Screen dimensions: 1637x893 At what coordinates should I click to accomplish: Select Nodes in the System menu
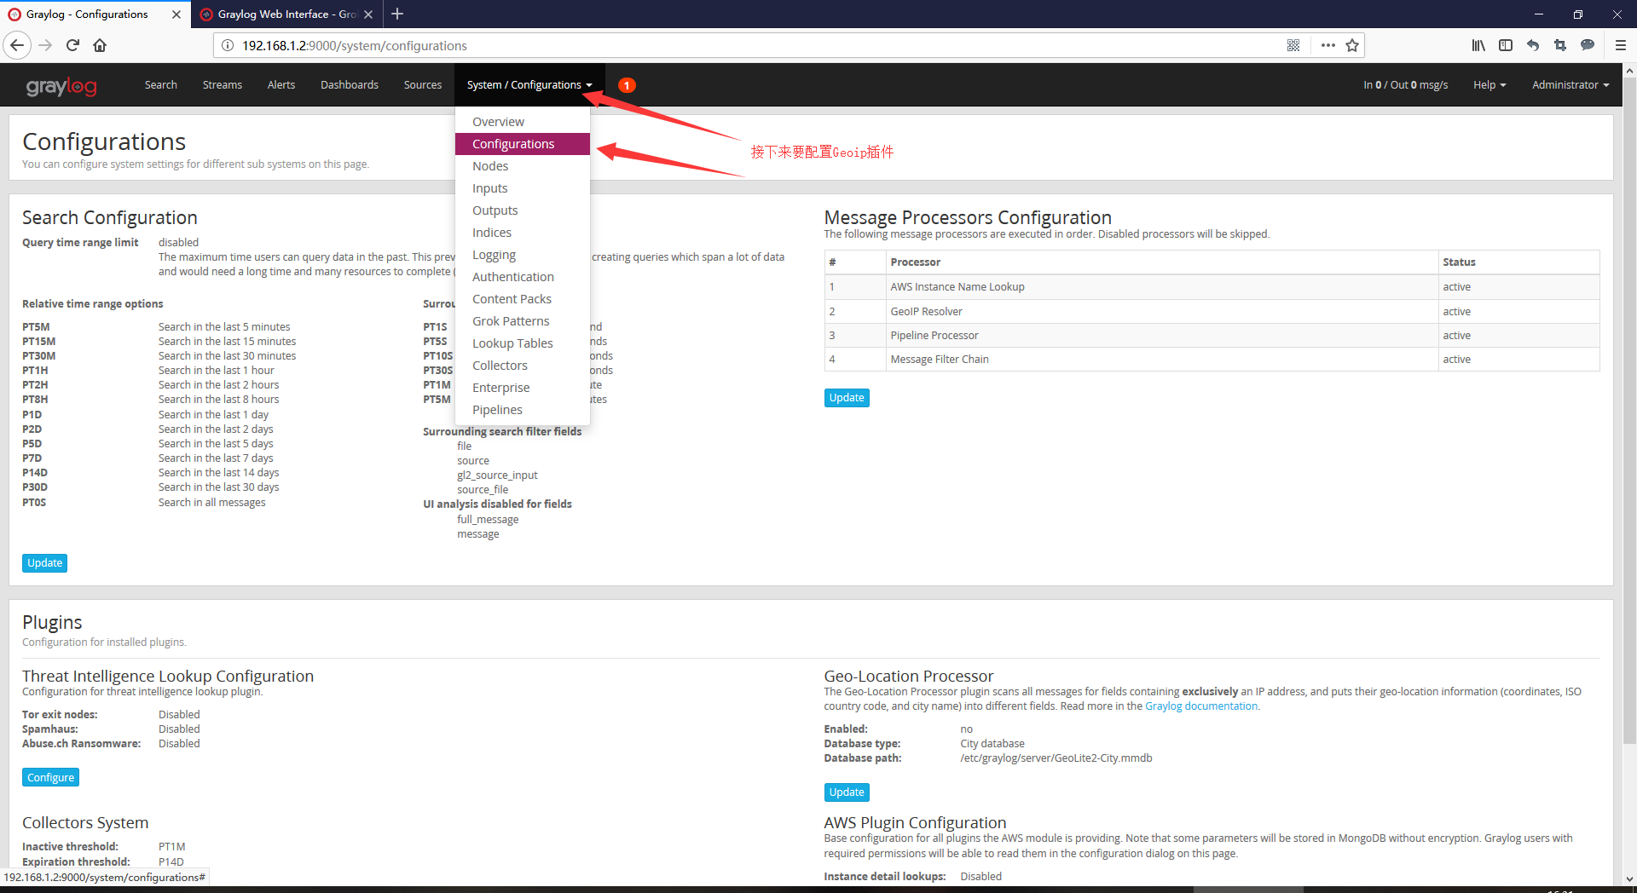(x=523, y=166)
